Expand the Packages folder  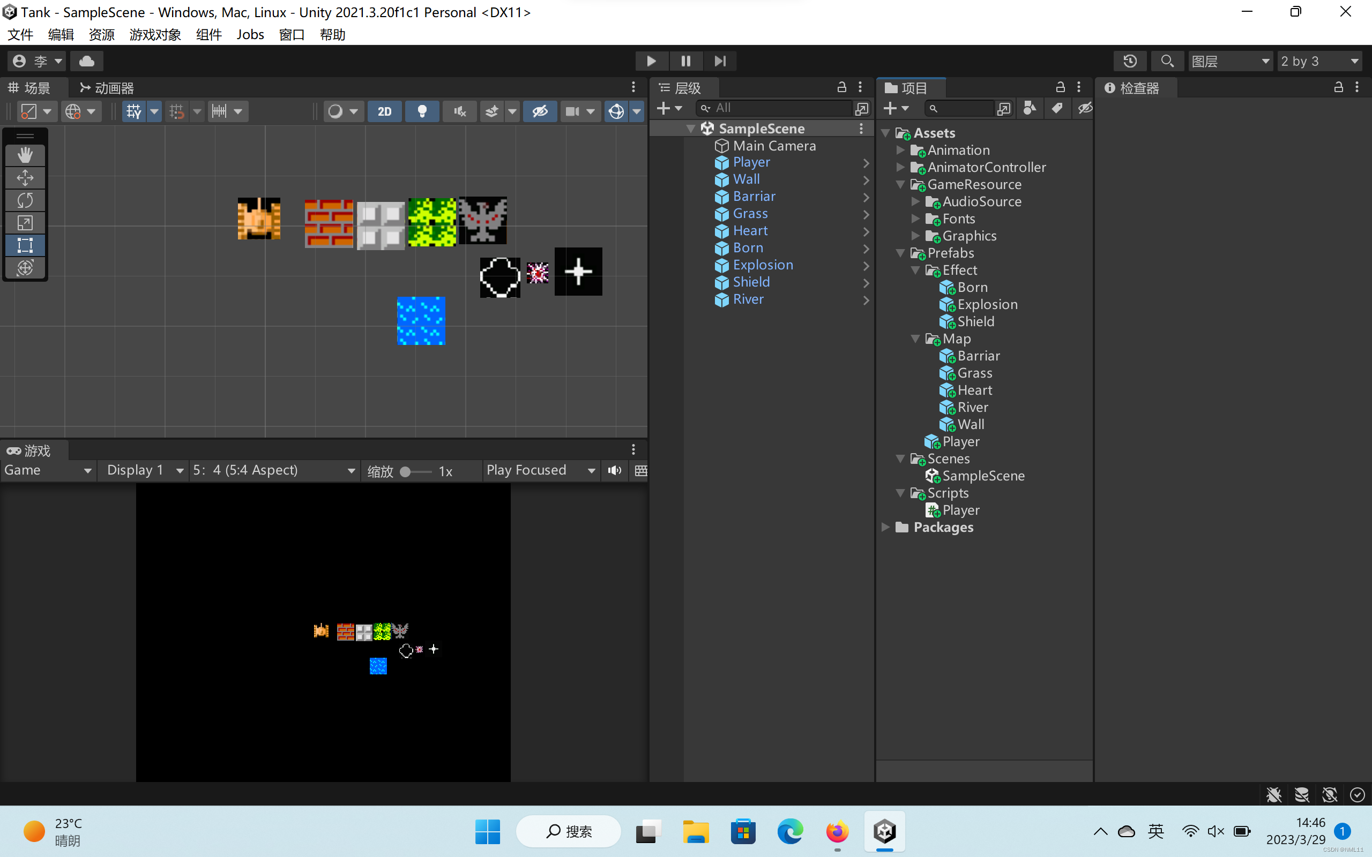tap(885, 527)
